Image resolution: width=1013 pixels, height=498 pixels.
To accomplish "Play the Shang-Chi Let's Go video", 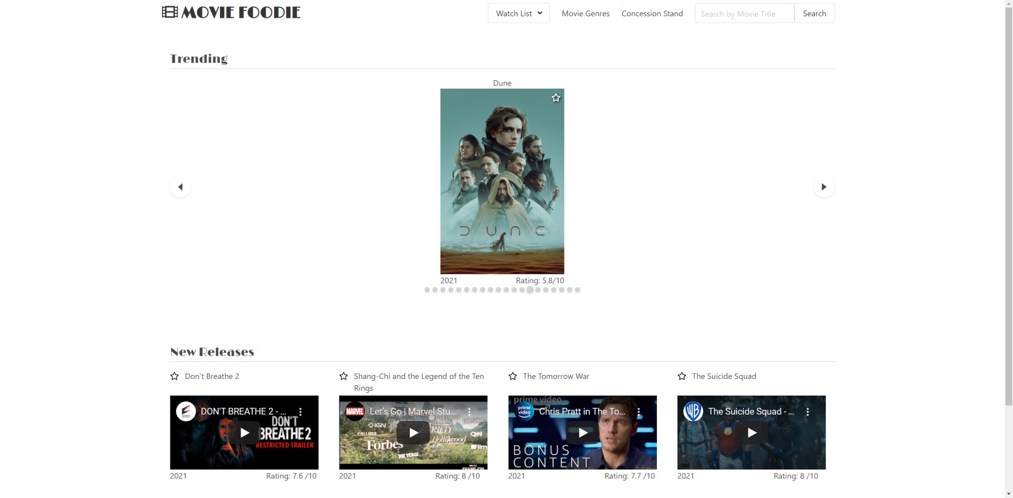I will [x=413, y=433].
